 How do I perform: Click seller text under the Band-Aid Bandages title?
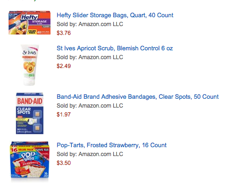click(90, 106)
